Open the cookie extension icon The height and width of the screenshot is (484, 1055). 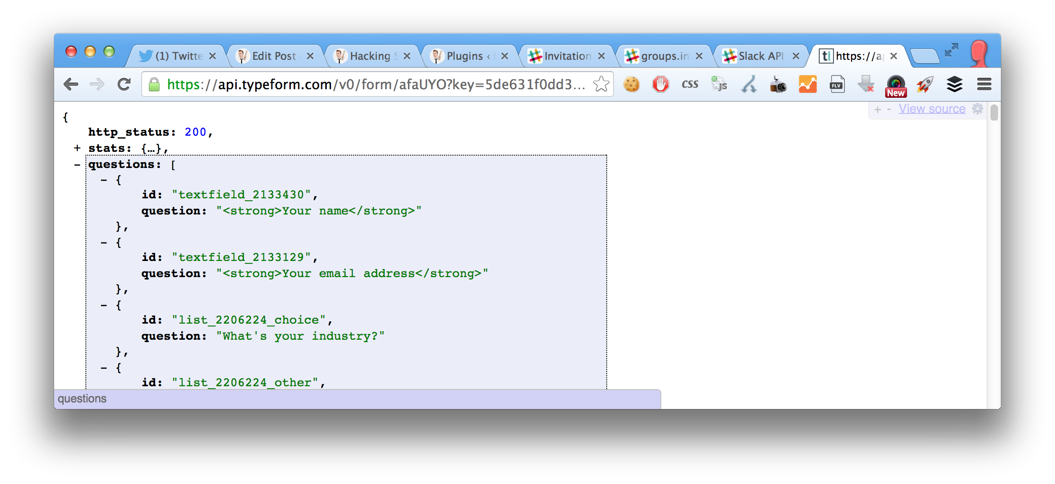[x=631, y=84]
